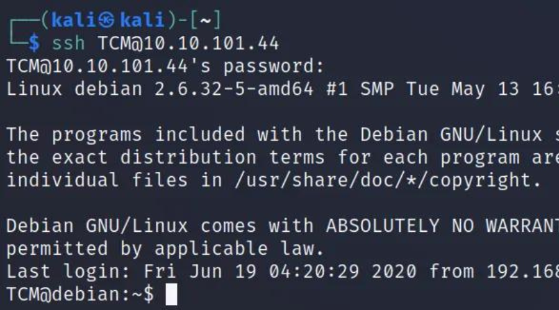Click the ssh command word
The width and height of the screenshot is (559, 310).
tap(68, 43)
